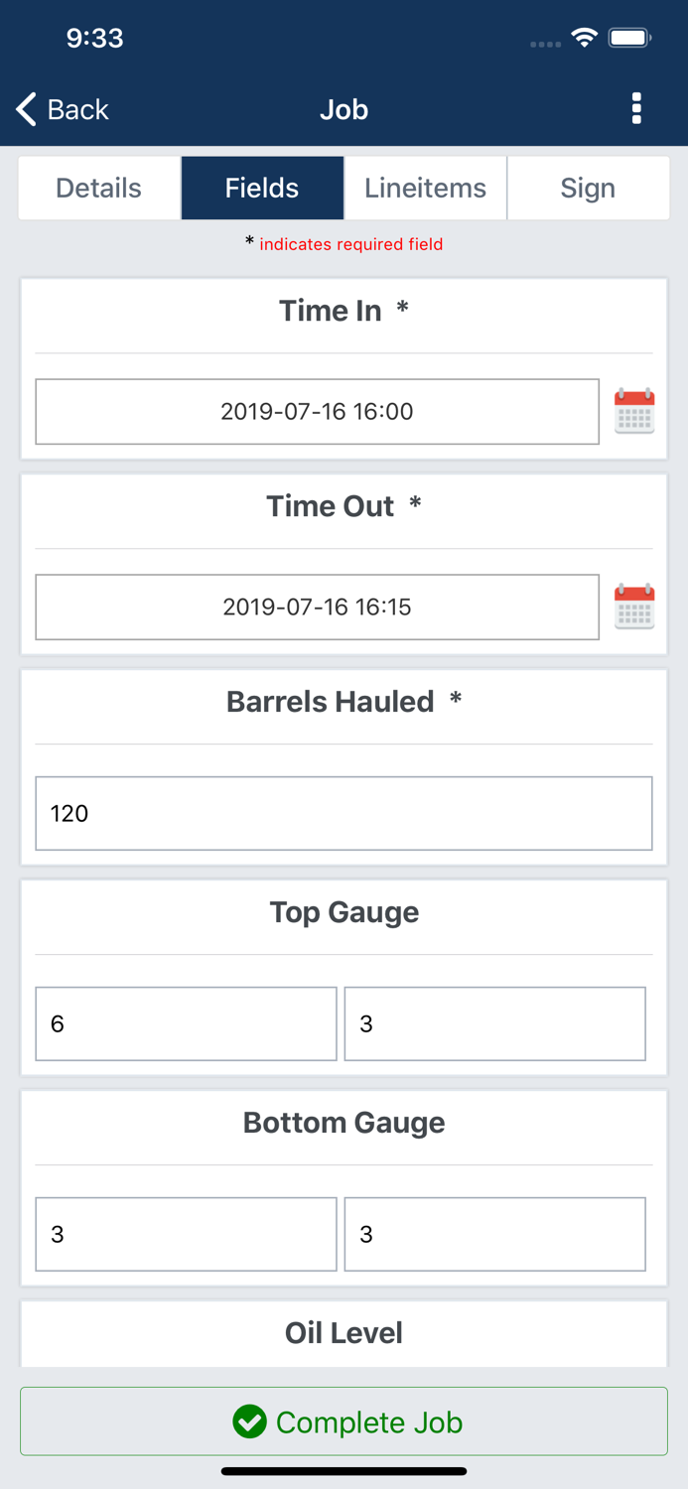
Task: Tap the Wi-Fi icon in the status bar
Action: coord(584,37)
